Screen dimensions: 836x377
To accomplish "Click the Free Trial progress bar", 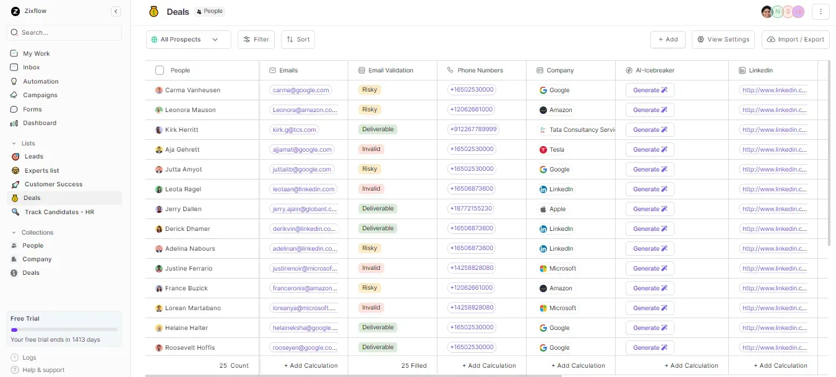I will coord(64,329).
